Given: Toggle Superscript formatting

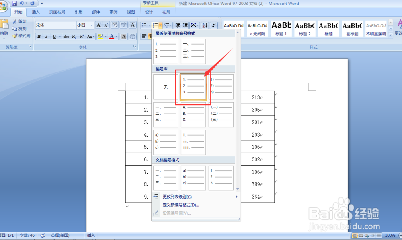Looking at the screenshot, I should [x=82, y=37].
